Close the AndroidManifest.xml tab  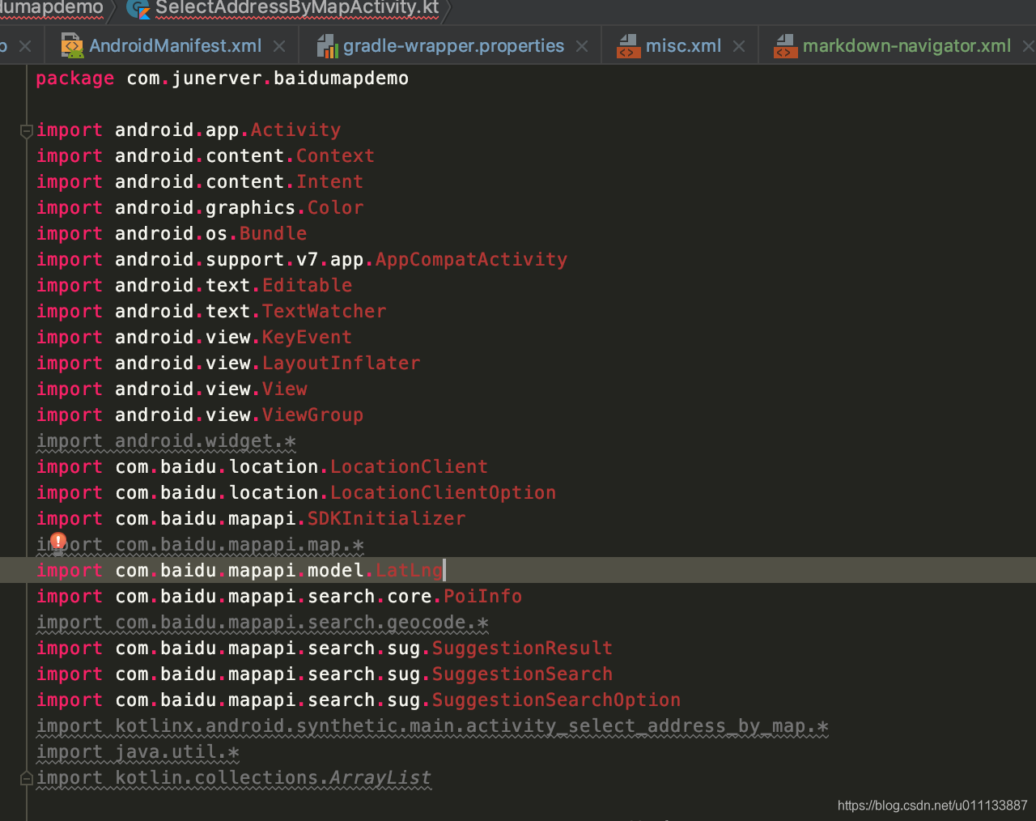point(279,47)
